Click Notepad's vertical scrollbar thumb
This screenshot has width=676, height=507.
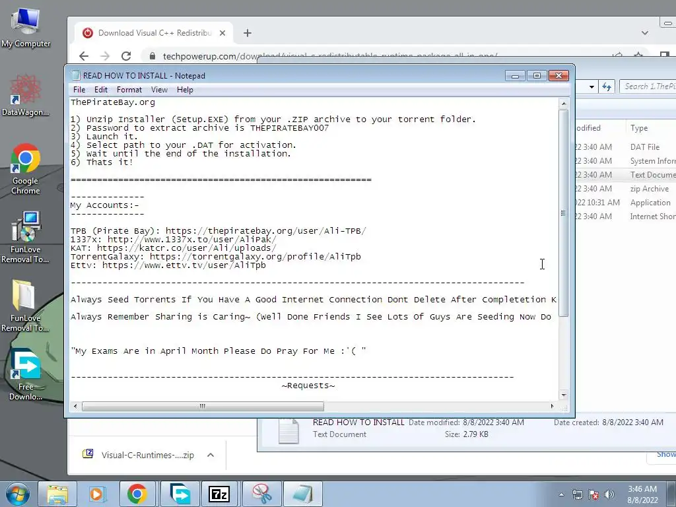coord(564,213)
